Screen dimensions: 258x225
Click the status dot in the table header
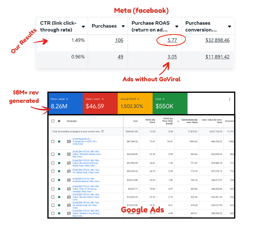click(x=59, y=121)
